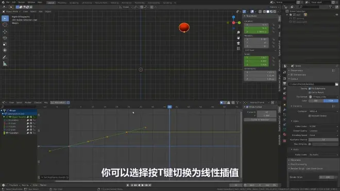Open the File Format FFmpeg Video dropdown

(324, 97)
